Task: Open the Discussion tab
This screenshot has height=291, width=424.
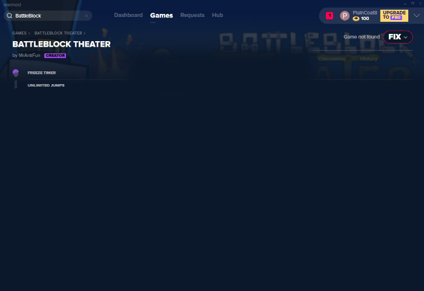Action: (x=331, y=59)
